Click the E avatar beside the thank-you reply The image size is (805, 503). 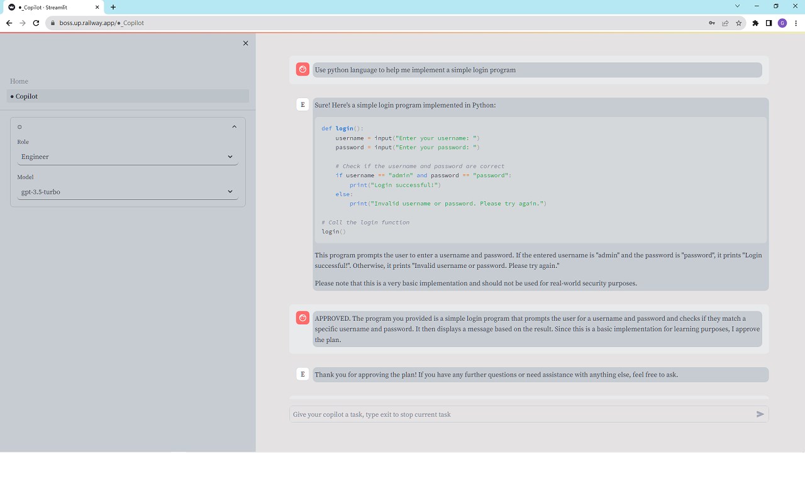click(x=303, y=374)
